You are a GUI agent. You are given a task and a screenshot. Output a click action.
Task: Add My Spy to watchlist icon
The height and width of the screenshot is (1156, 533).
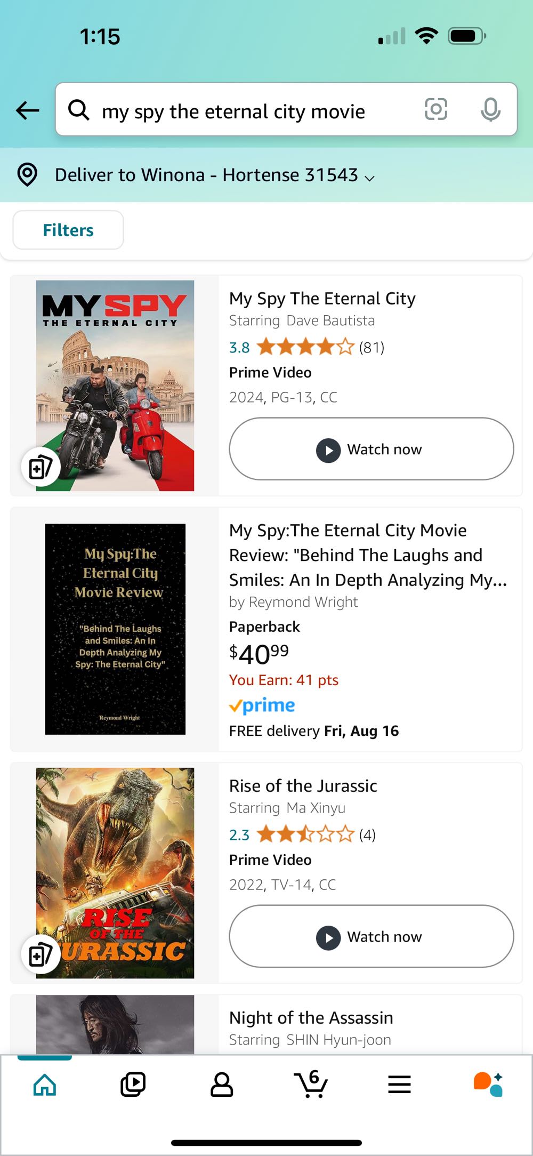point(41,467)
